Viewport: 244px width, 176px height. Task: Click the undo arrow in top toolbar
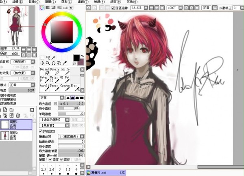point(88,8)
